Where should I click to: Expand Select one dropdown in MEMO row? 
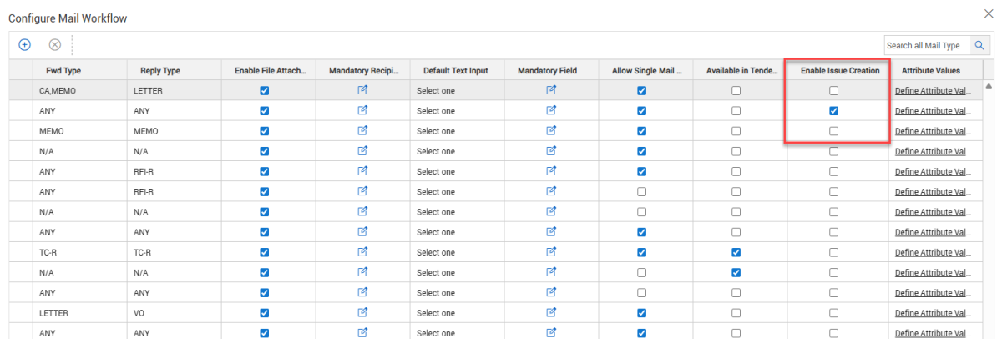436,131
